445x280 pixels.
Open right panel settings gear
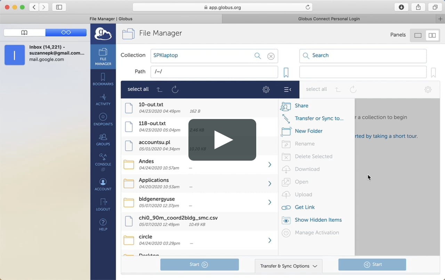pyautogui.click(x=428, y=90)
